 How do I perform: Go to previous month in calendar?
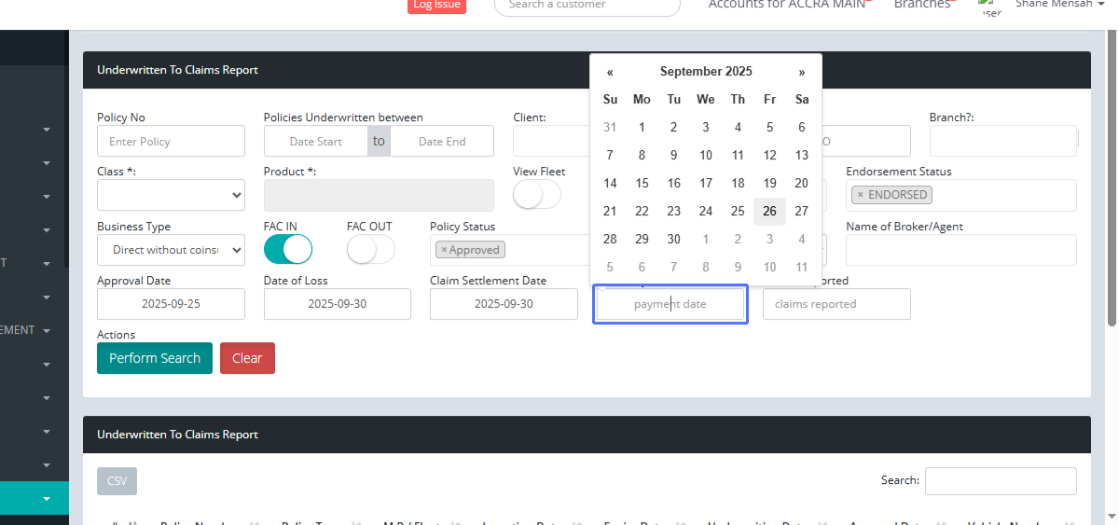(x=610, y=72)
